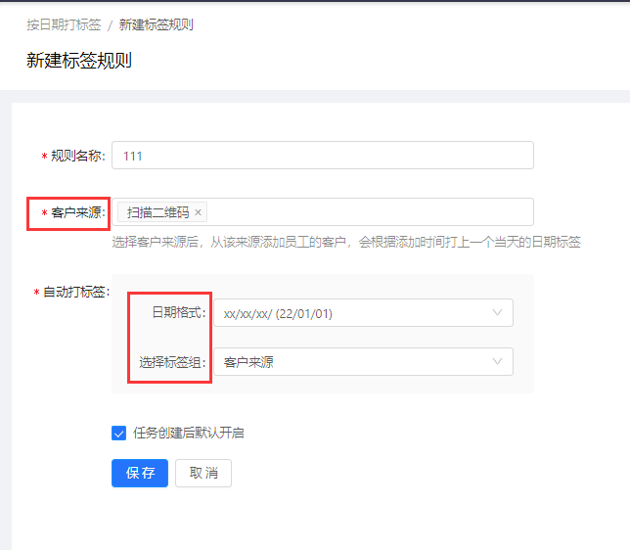Open the 日期格式 dropdown

point(363,313)
